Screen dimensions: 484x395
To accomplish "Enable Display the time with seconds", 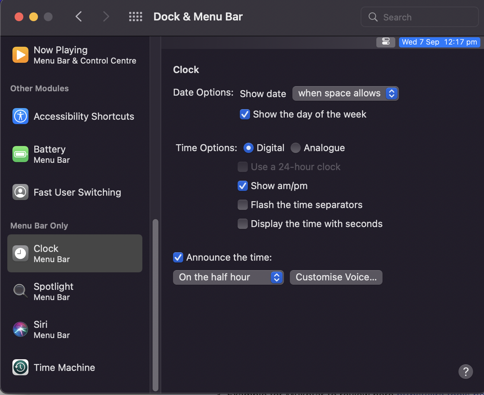I will 242,224.
